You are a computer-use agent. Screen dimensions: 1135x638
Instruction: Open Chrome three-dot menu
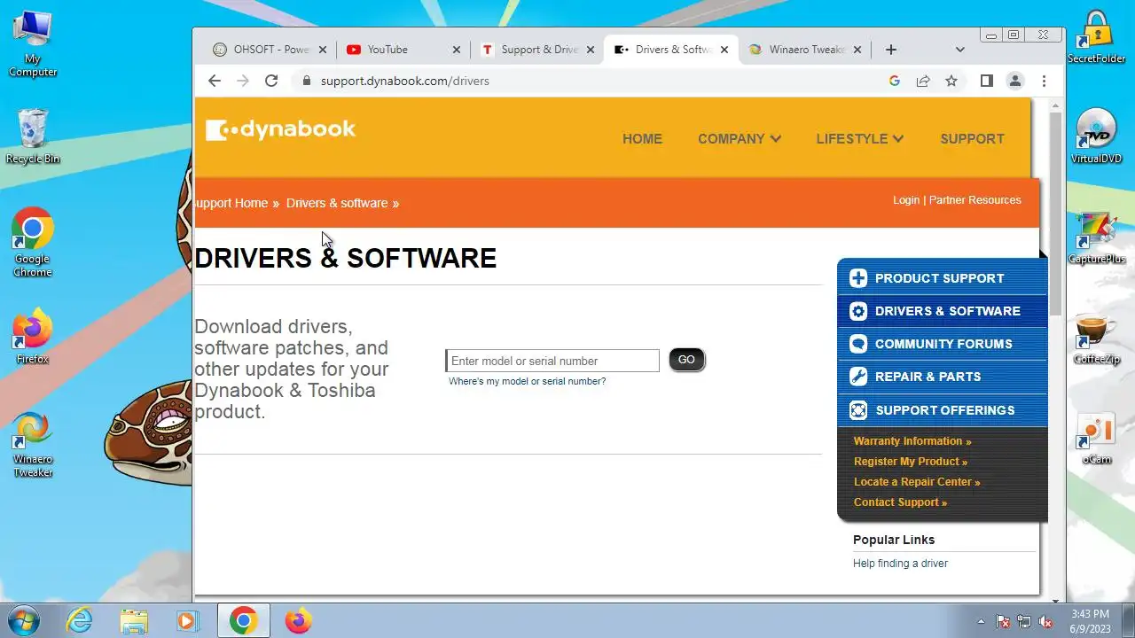1044,81
